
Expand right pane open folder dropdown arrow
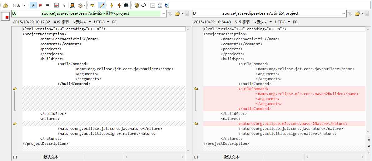click(x=362, y=13)
